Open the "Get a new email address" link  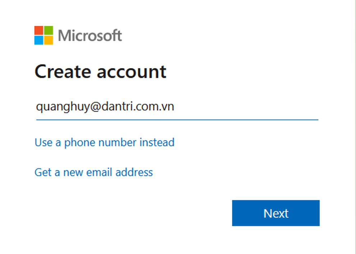coord(93,172)
